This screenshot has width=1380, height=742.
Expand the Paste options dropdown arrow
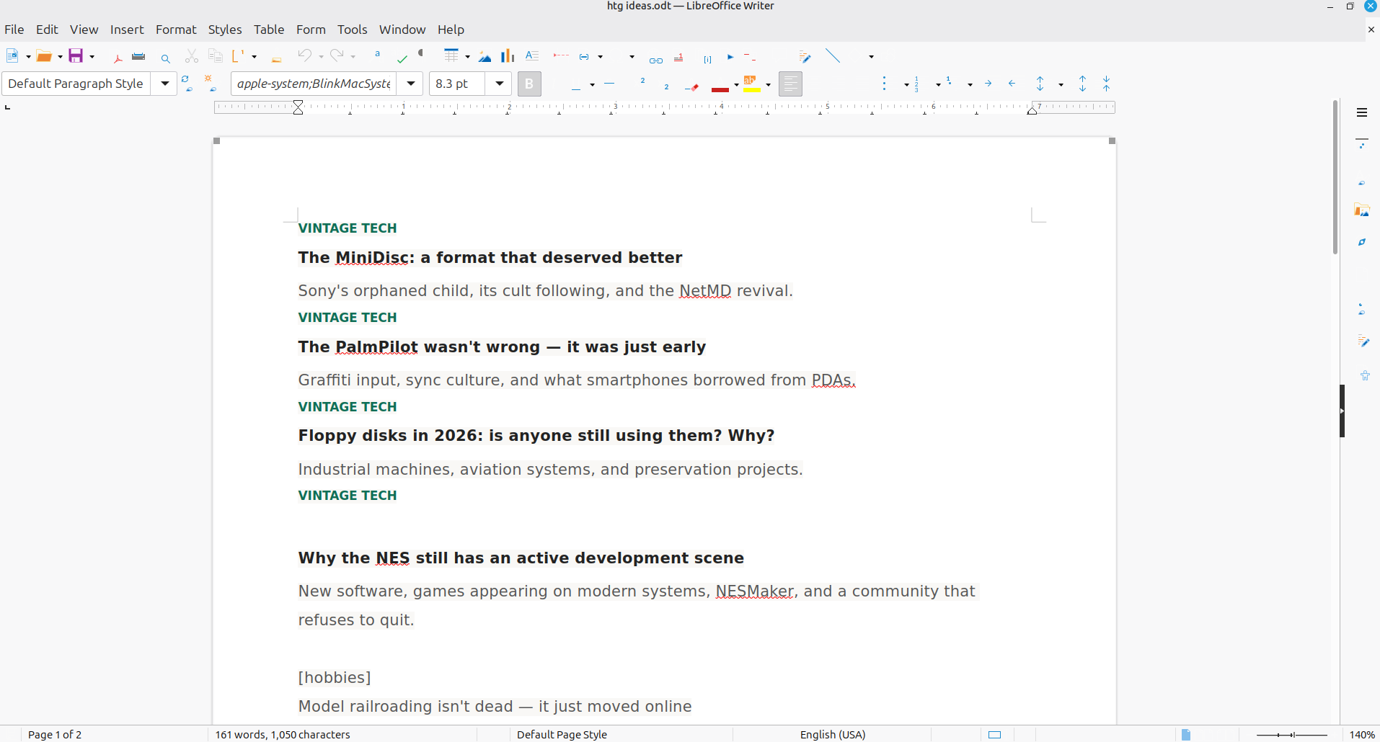pos(255,57)
